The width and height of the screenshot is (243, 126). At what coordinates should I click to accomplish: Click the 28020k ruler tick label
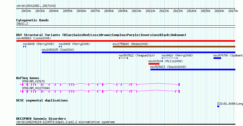[x=26, y=11]
